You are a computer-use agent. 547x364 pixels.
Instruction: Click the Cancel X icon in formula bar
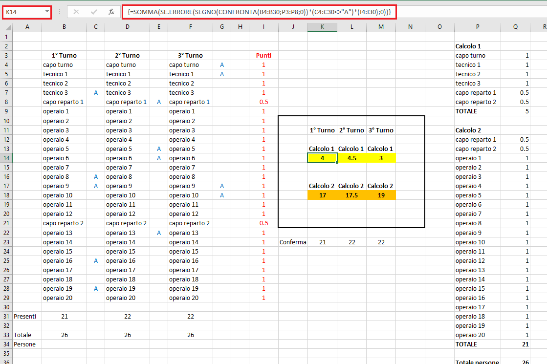[x=76, y=12]
